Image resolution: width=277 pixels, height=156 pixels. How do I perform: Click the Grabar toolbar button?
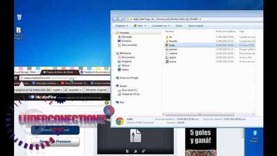pos(179,26)
